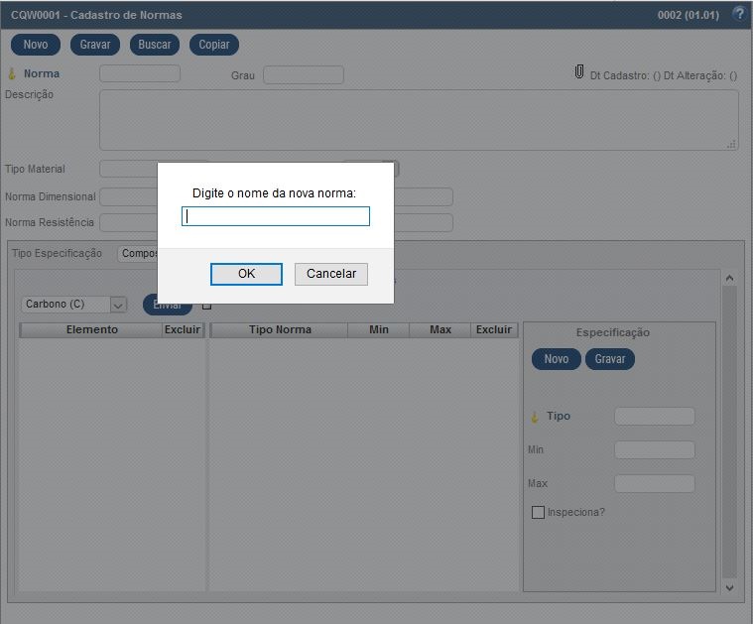Cancel the new norm name dialog

[331, 274]
